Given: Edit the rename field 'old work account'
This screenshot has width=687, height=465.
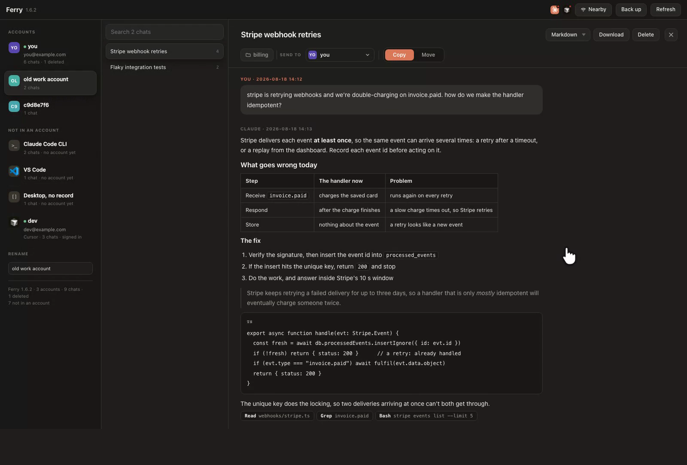Looking at the screenshot, I should (x=50, y=269).
